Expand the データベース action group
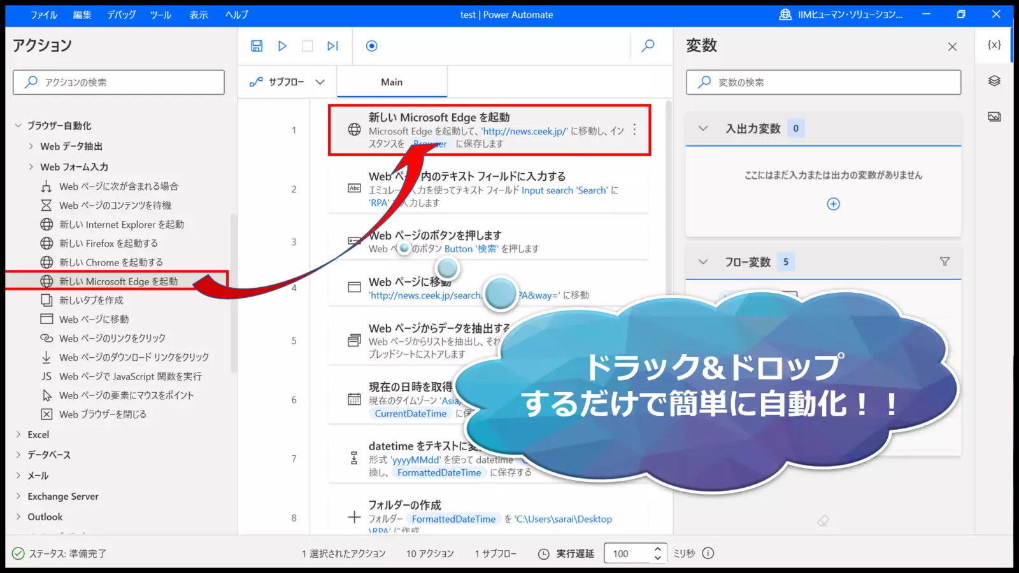This screenshot has height=573, width=1019. click(x=18, y=455)
